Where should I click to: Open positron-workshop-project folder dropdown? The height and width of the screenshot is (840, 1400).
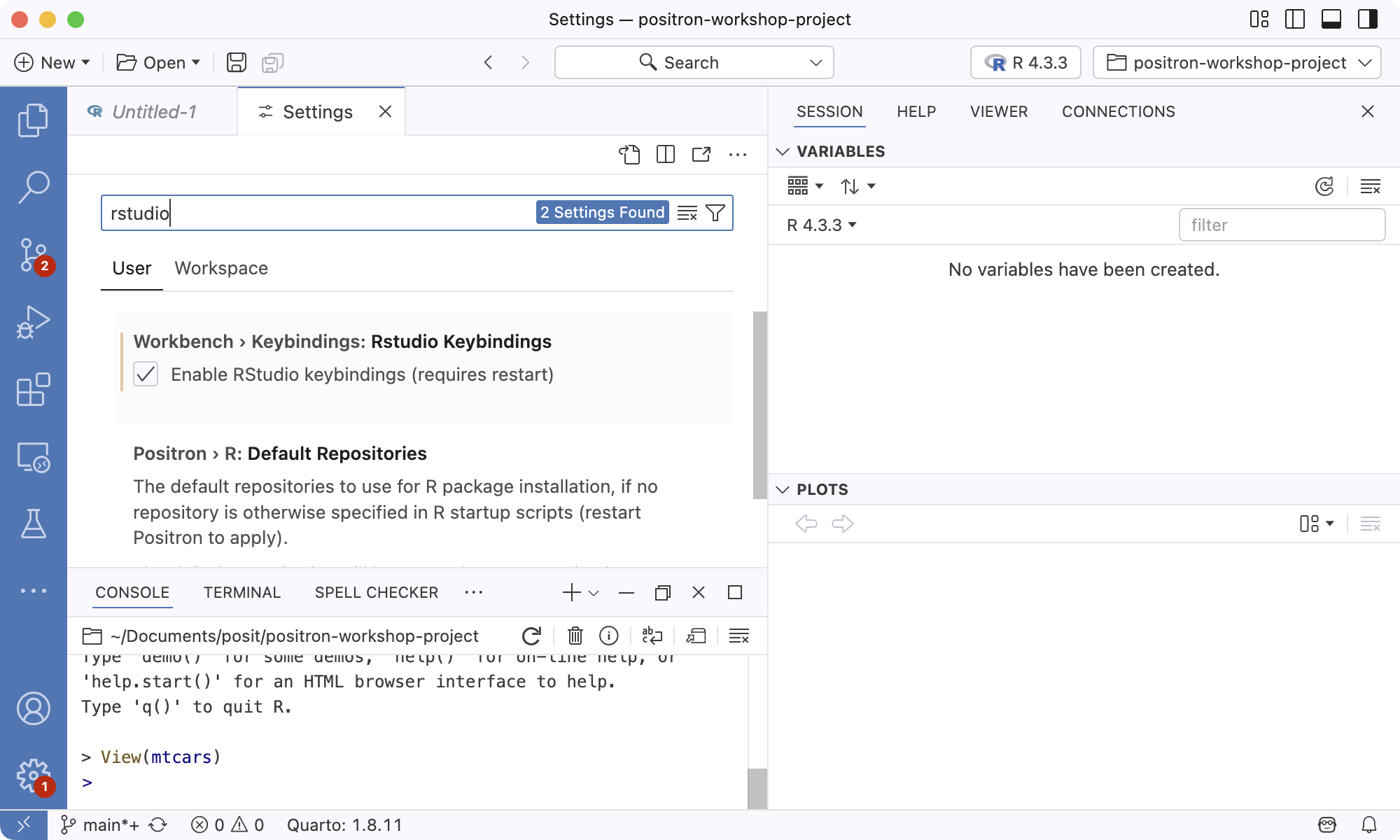tap(1237, 62)
